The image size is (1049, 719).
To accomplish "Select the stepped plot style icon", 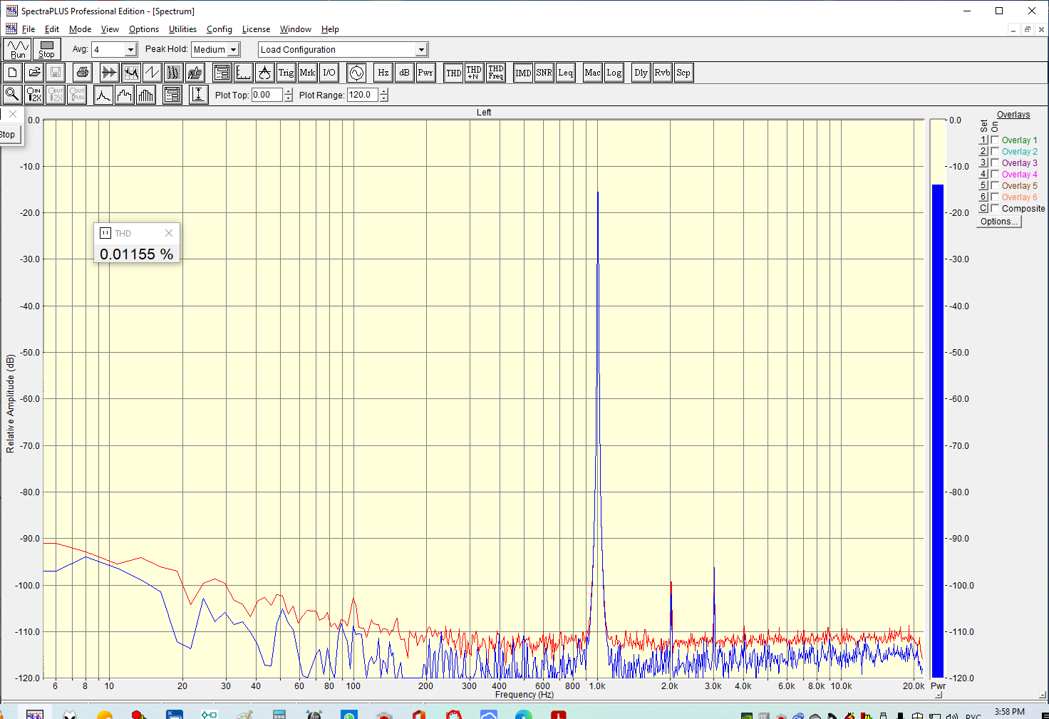I will pyautogui.click(x=125, y=95).
